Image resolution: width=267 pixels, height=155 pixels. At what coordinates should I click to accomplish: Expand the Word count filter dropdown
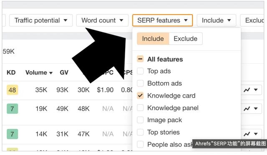pos(102,20)
